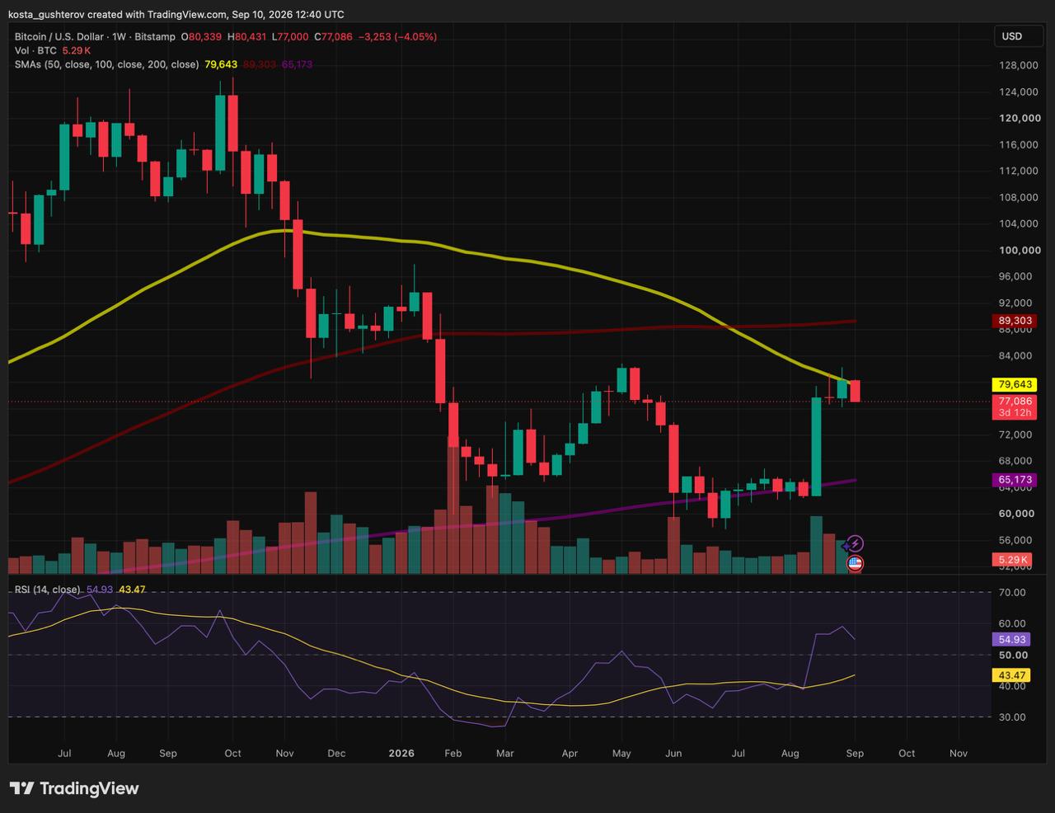Click the purple 65,173 SMA price label
The width and height of the screenshot is (1055, 813).
(x=1015, y=480)
